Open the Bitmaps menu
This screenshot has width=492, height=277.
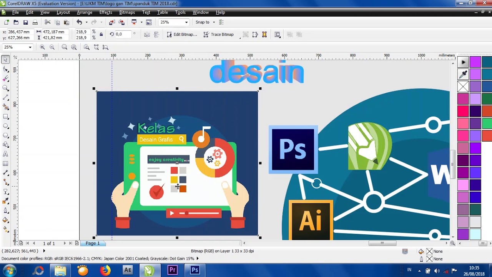(127, 12)
